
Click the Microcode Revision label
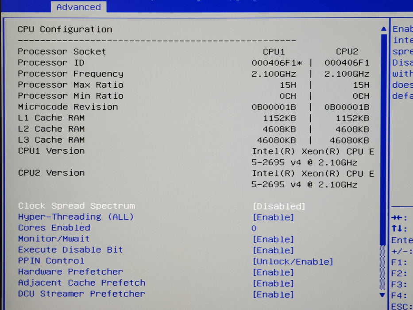pos(68,107)
